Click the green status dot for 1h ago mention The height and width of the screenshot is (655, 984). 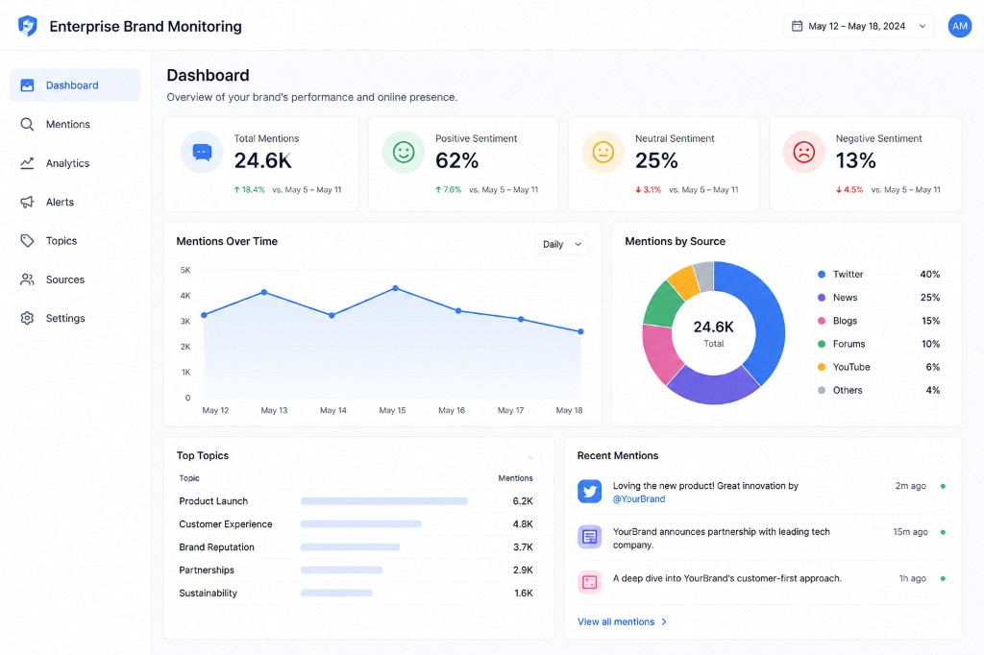click(x=943, y=578)
